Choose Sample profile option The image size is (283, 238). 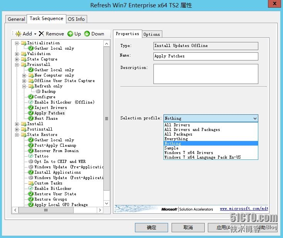[211, 148]
